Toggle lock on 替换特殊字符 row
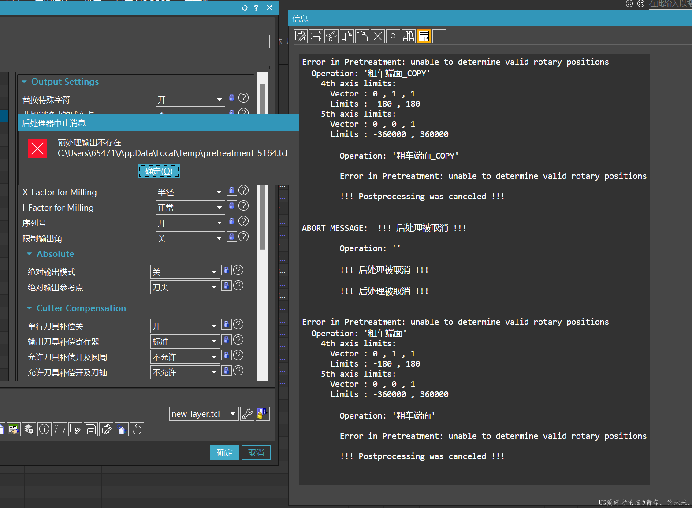Image resolution: width=692 pixels, height=508 pixels. tap(232, 98)
